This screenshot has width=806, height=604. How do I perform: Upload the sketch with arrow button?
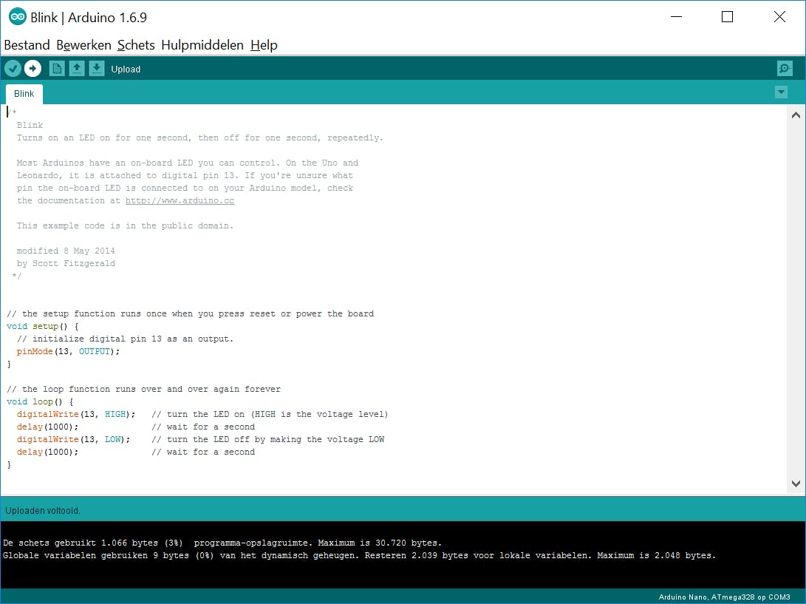(33, 69)
